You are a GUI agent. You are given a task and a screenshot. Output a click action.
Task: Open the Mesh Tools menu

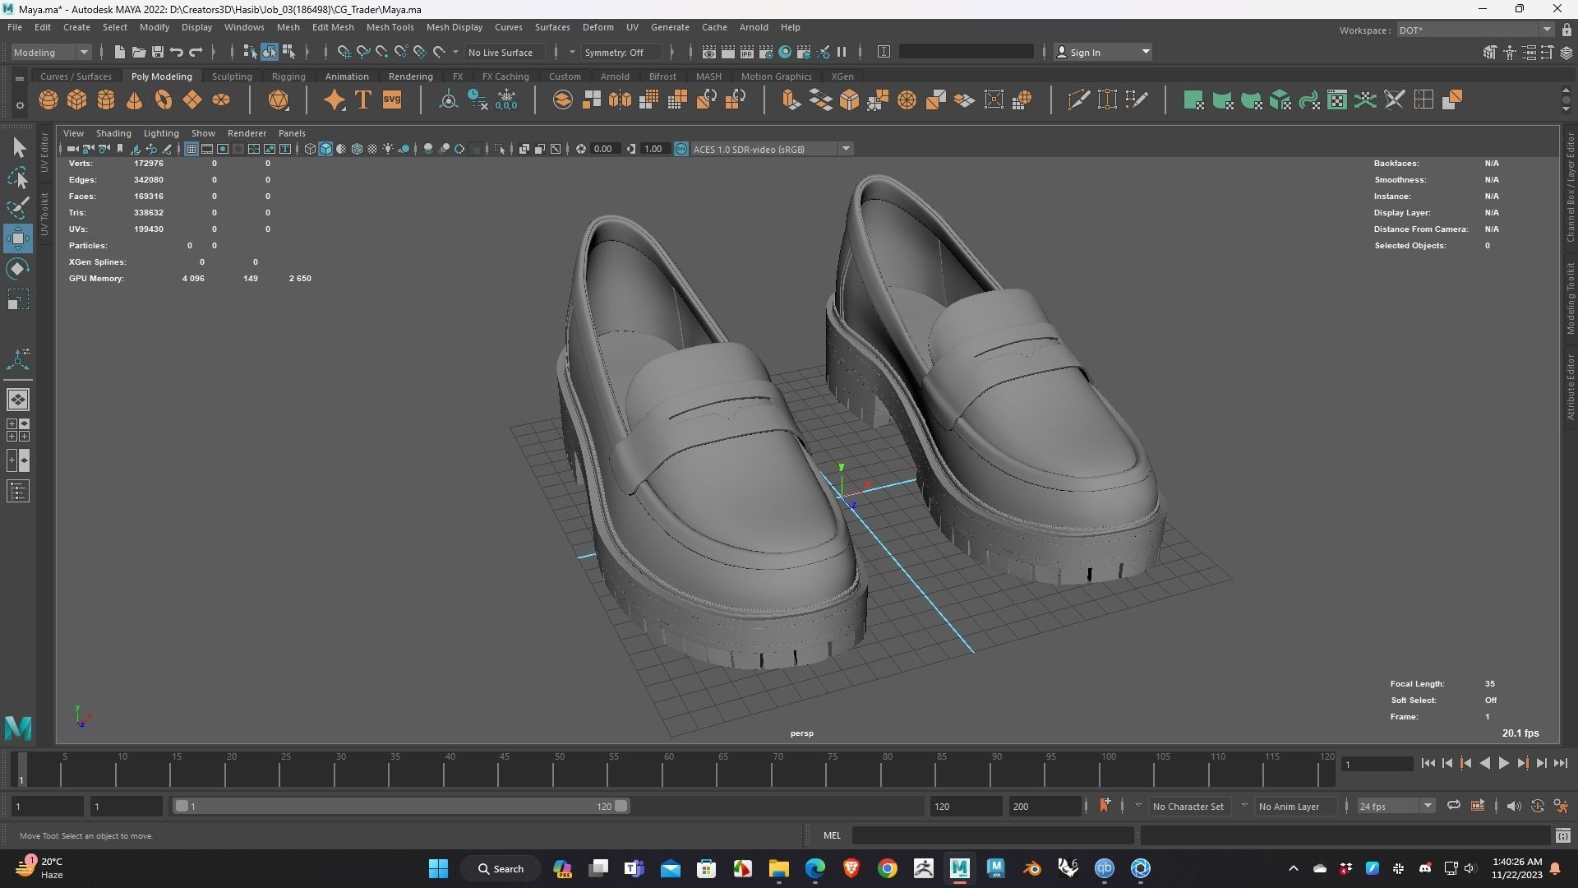point(390,27)
